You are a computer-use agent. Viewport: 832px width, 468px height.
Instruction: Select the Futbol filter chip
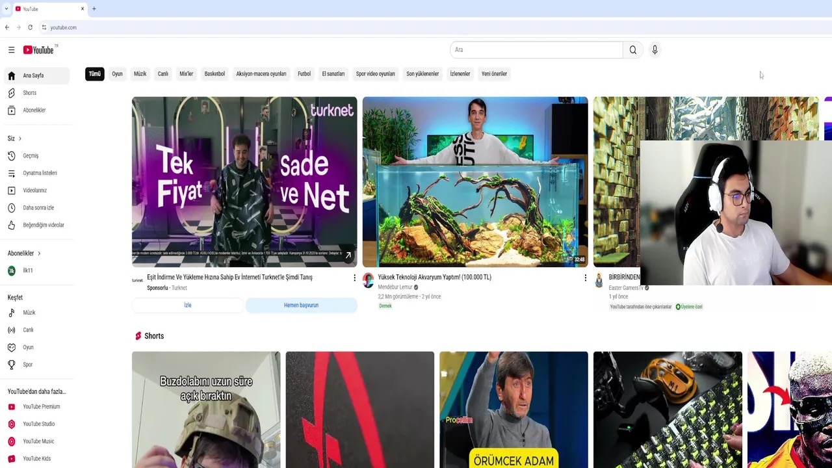[304, 74]
